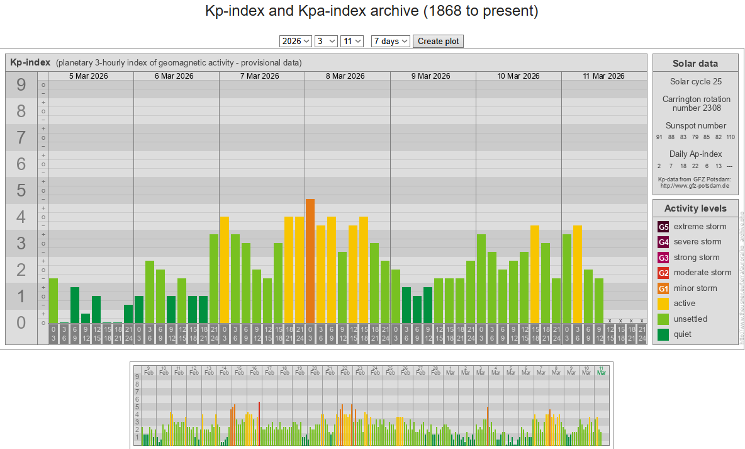Click the light green unsettled level swatch
The image size is (745, 449).
(x=663, y=319)
